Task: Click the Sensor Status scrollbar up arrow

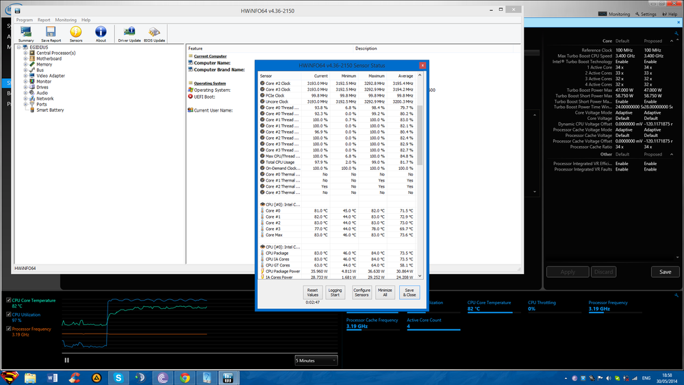Action: click(420, 75)
